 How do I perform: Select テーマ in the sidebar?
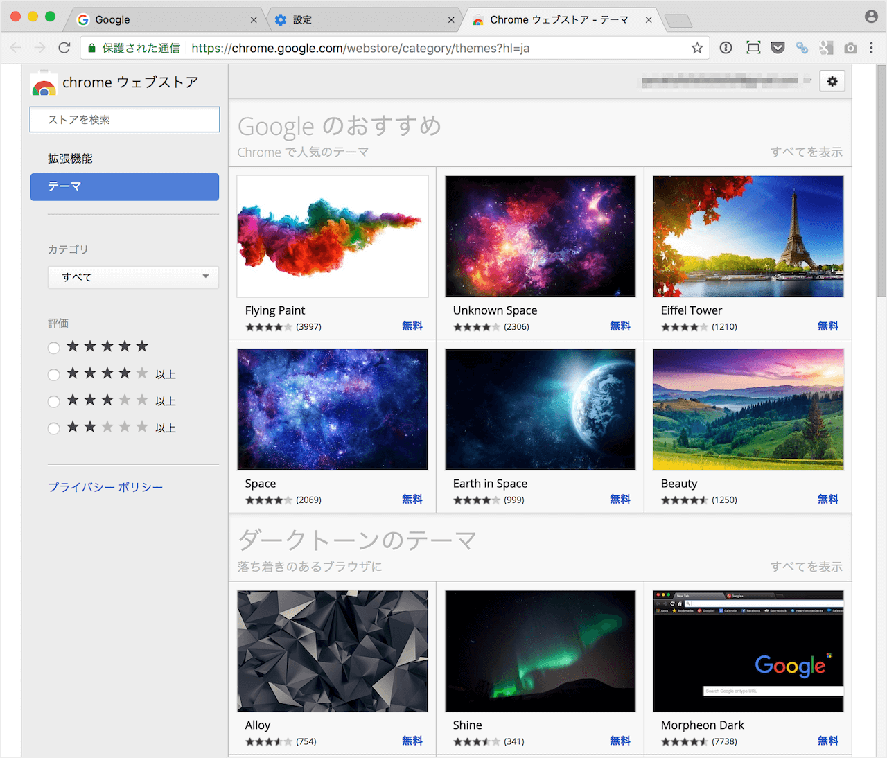[x=125, y=187]
